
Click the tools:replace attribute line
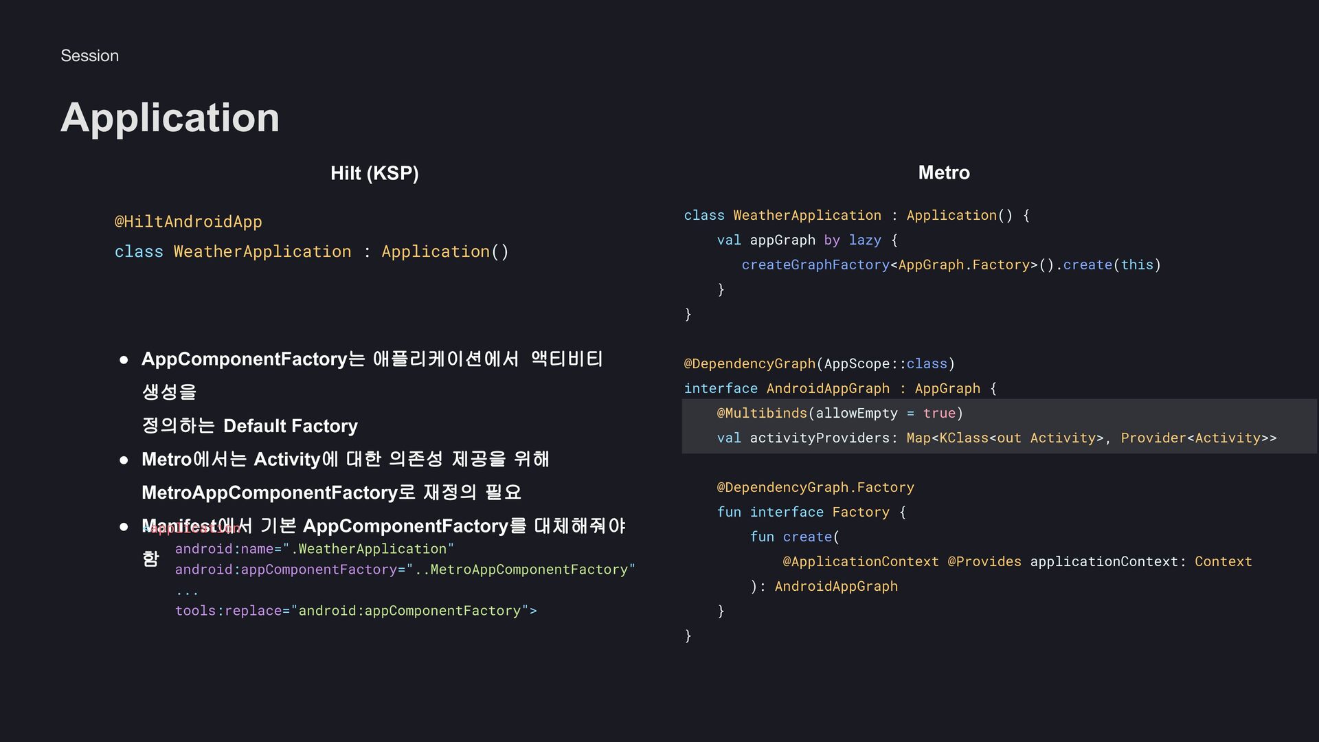click(x=355, y=611)
